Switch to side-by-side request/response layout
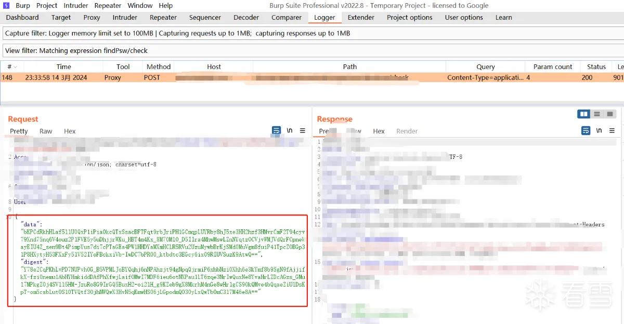This screenshot has height=324, width=624. pos(584,114)
